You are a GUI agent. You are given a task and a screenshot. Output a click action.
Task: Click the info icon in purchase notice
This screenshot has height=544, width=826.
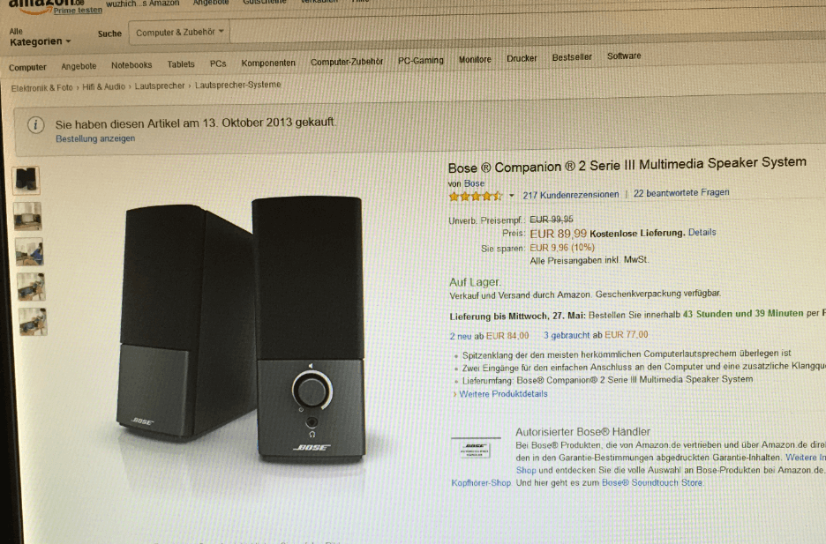[36, 125]
